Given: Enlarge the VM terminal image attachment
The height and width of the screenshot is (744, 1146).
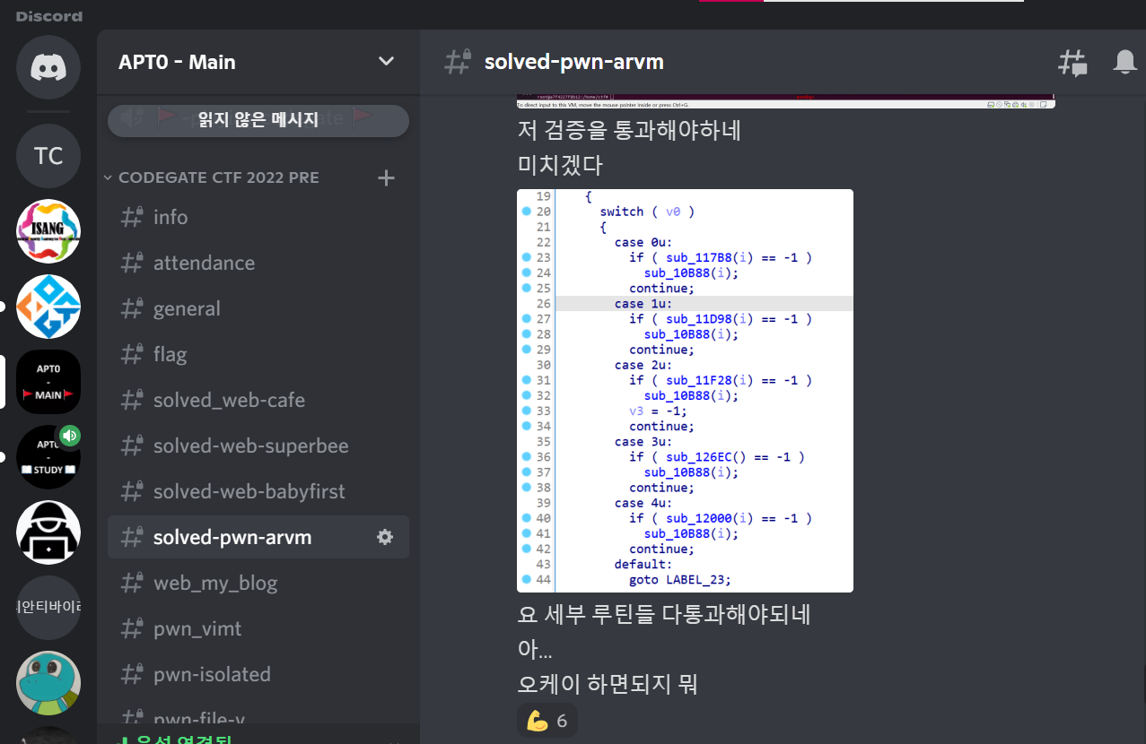Looking at the screenshot, I should pyautogui.click(x=785, y=100).
